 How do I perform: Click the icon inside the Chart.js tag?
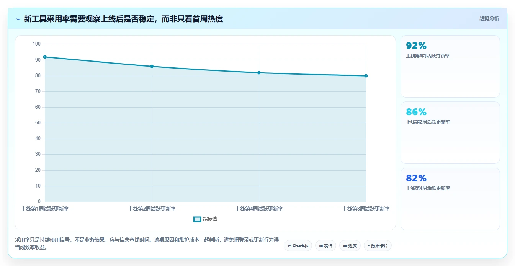[289, 246]
